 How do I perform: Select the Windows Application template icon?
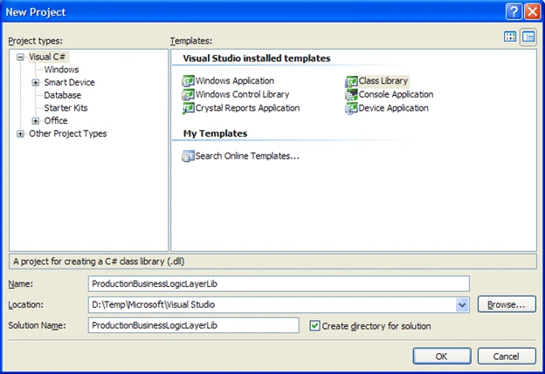click(188, 81)
